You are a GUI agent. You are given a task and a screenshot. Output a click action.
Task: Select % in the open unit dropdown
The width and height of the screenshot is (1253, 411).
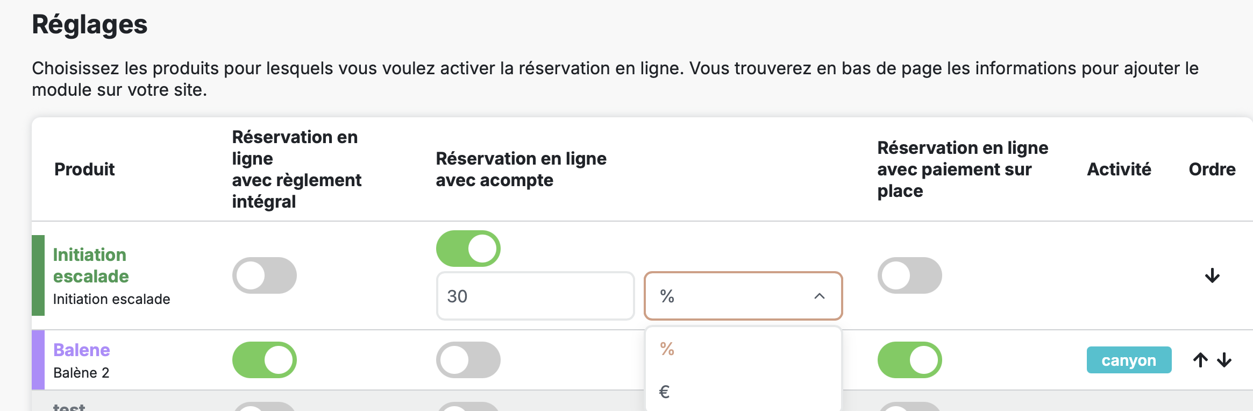pyautogui.click(x=666, y=349)
